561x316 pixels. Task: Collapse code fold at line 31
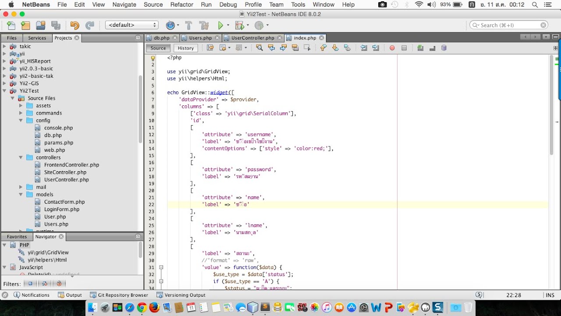[x=161, y=267]
